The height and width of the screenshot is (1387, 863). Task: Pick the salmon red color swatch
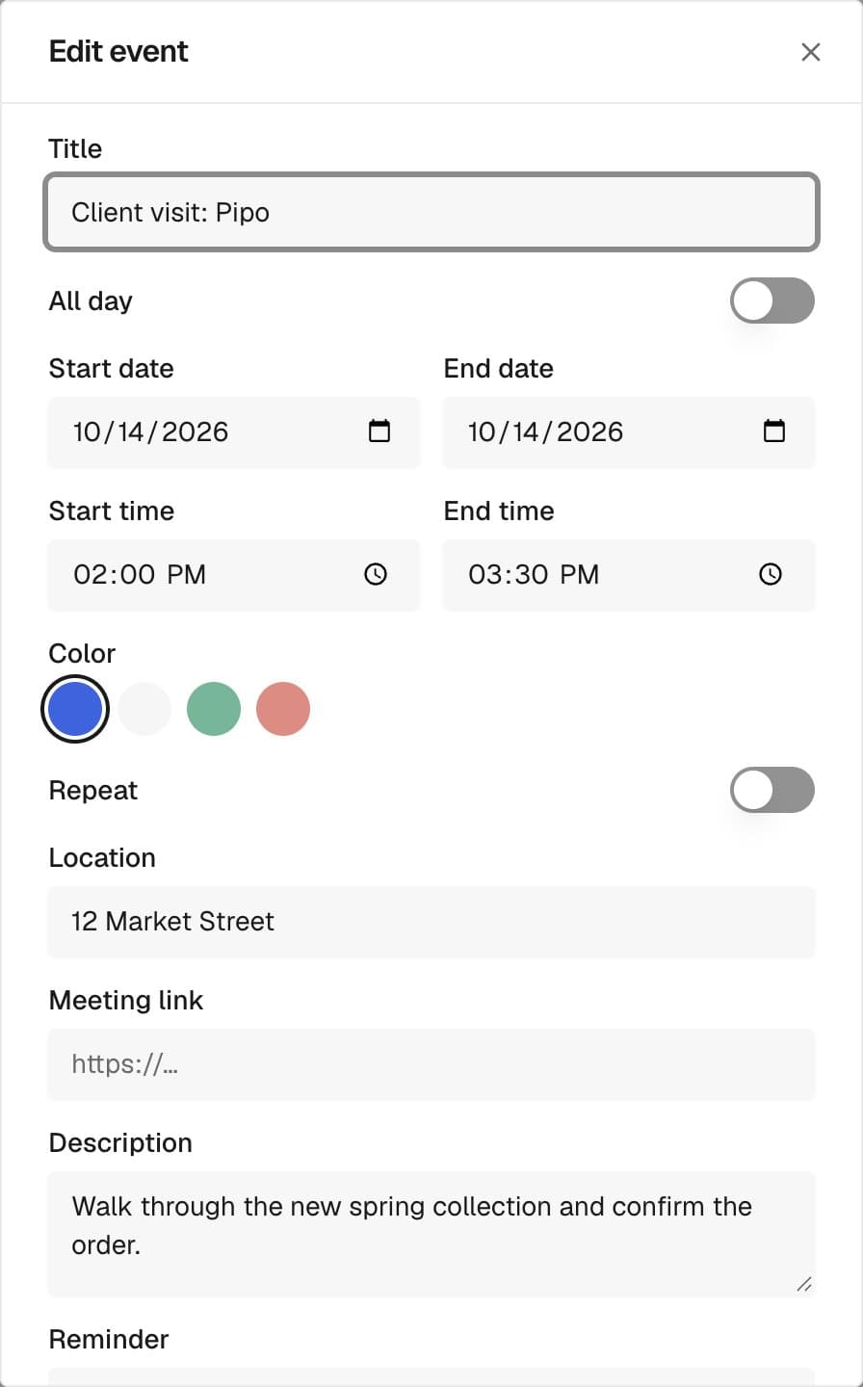coord(283,709)
